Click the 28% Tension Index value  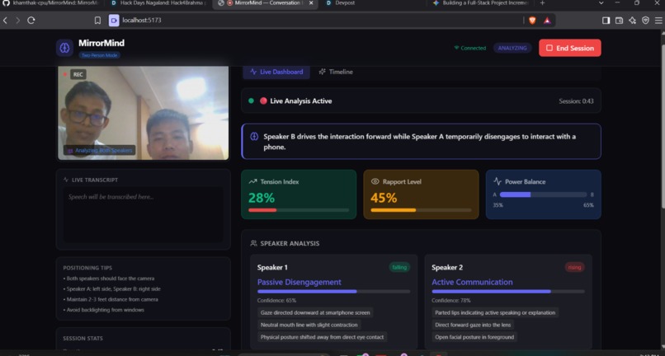[x=262, y=198]
